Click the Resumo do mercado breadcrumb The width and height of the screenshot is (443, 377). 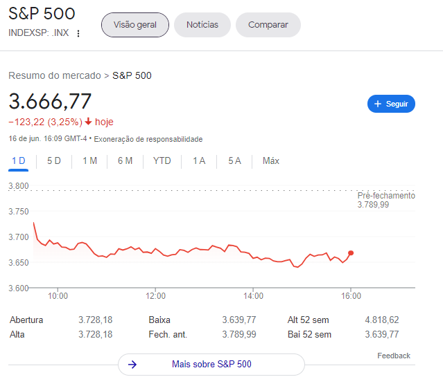tap(54, 75)
